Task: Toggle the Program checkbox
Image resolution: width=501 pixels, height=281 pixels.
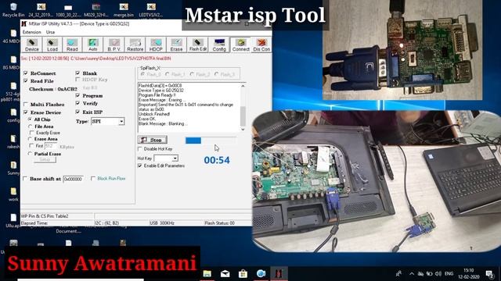Action: [x=77, y=95]
